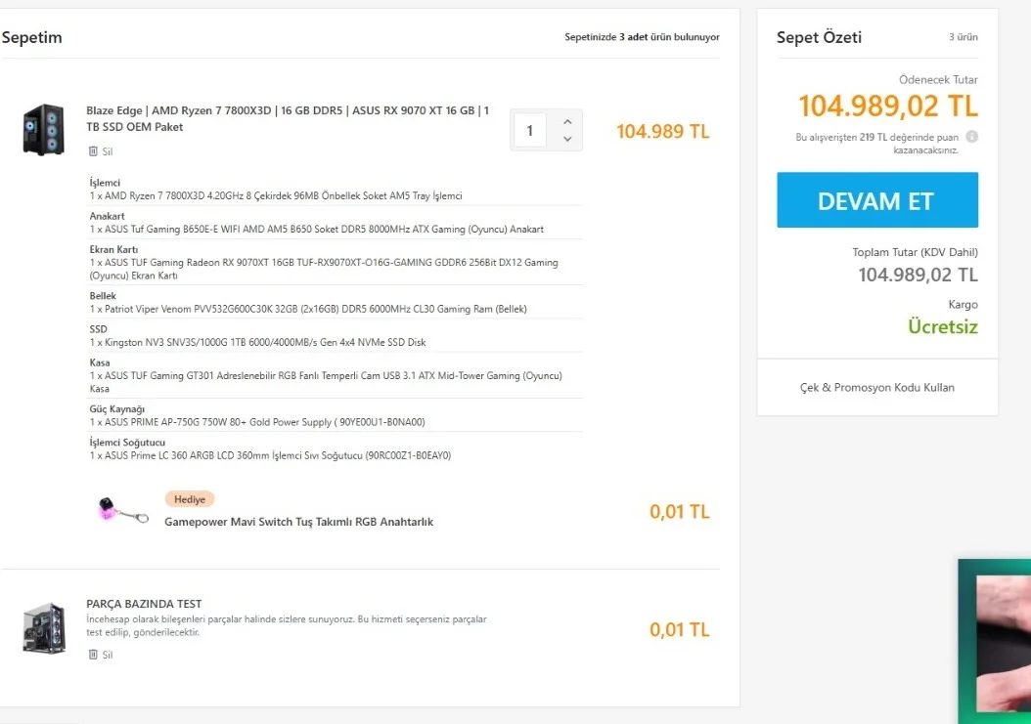Increase quantity with the up arrow

566,121
